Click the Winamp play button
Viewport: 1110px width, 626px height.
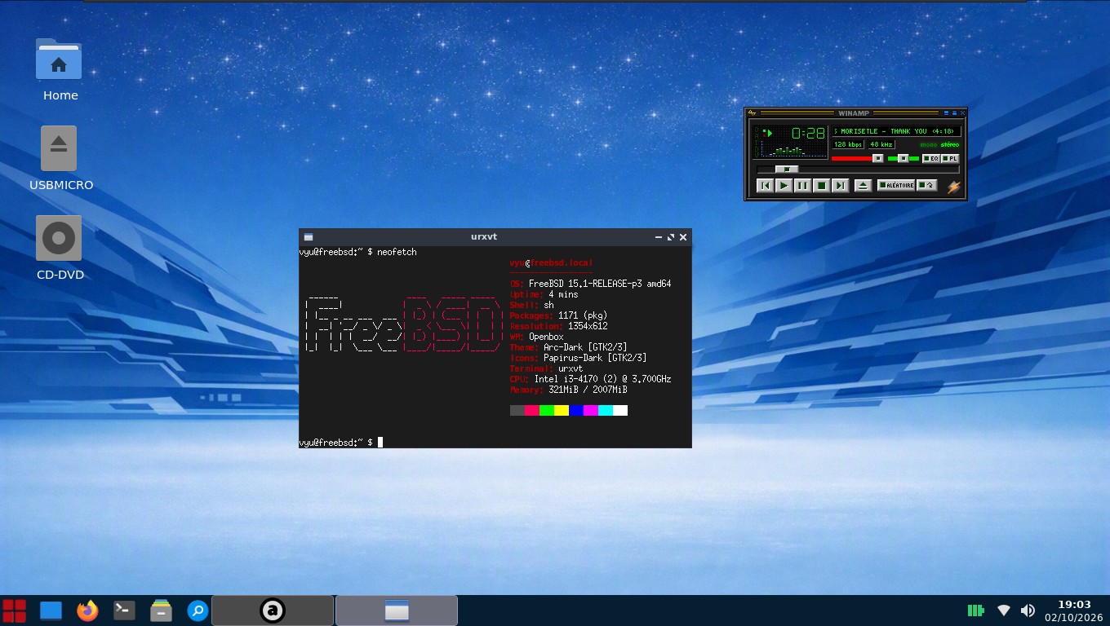(784, 186)
